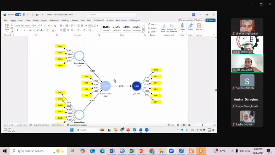Click the Increase Indent icon
The height and width of the screenshot is (155, 275).
click(82, 26)
